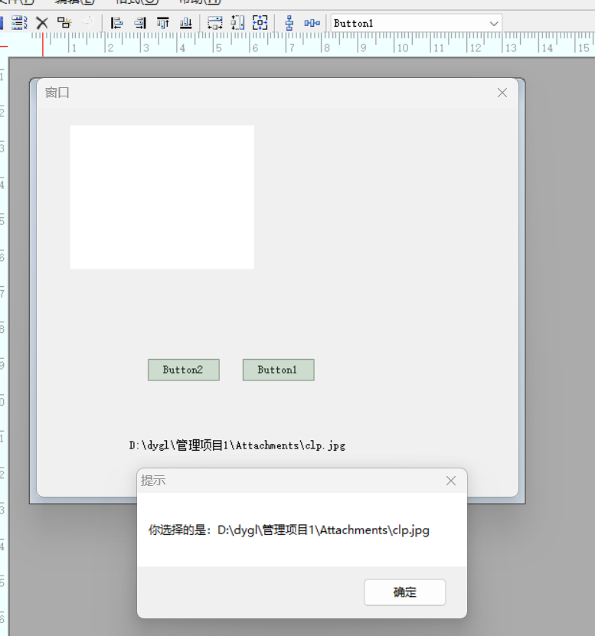The image size is (595, 636).
Task: Select the Button2 control on the form
Action: point(184,370)
